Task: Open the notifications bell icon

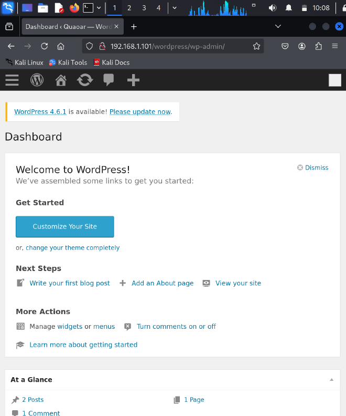Action: [288, 8]
